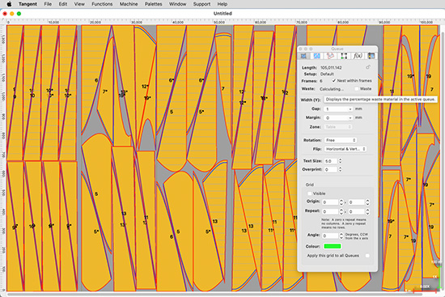
Task: Click the Text Size stepper arrows
Action: point(340,161)
